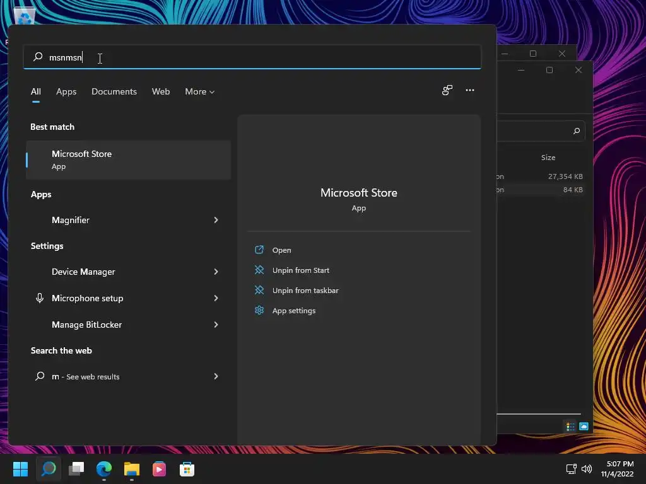Switch to the Web filter tab

161,91
